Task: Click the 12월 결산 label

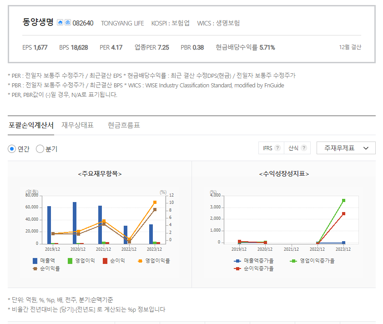Action: [350, 47]
